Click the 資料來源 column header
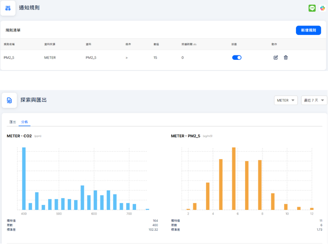Screen dimensions: 328x246 (50, 44)
